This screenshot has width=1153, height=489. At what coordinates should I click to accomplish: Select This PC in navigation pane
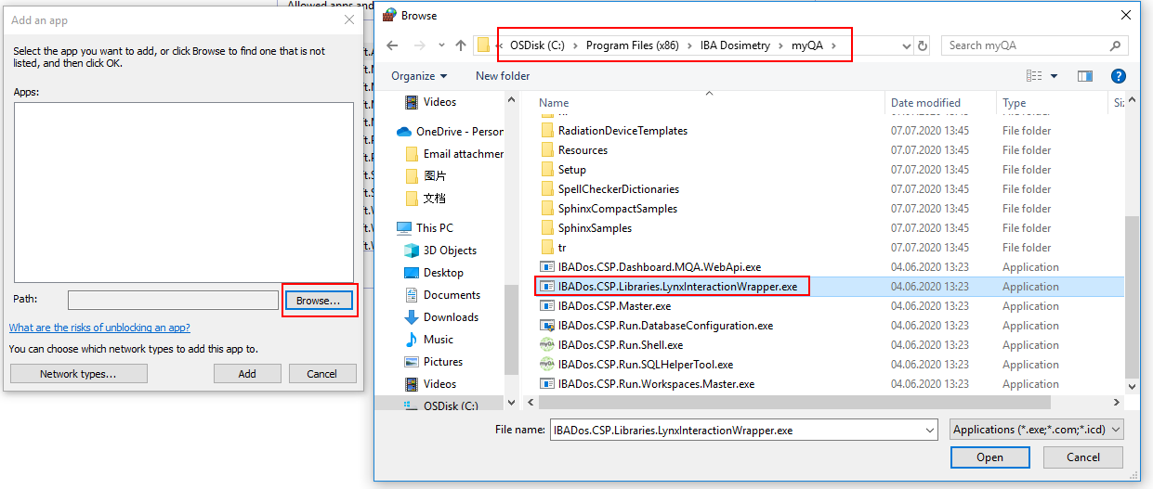[435, 228]
